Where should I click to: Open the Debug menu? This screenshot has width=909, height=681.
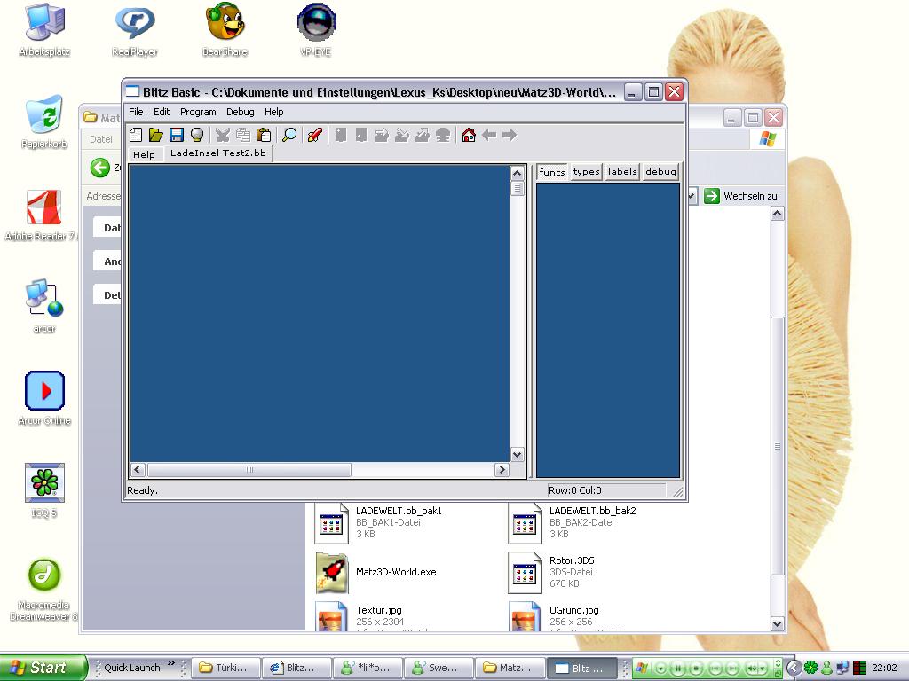point(240,112)
